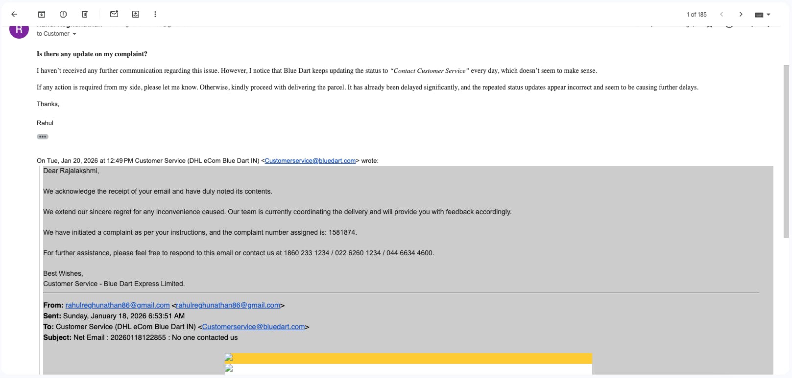
Task: Open the three-dot more options menu
Action: pyautogui.click(x=155, y=15)
